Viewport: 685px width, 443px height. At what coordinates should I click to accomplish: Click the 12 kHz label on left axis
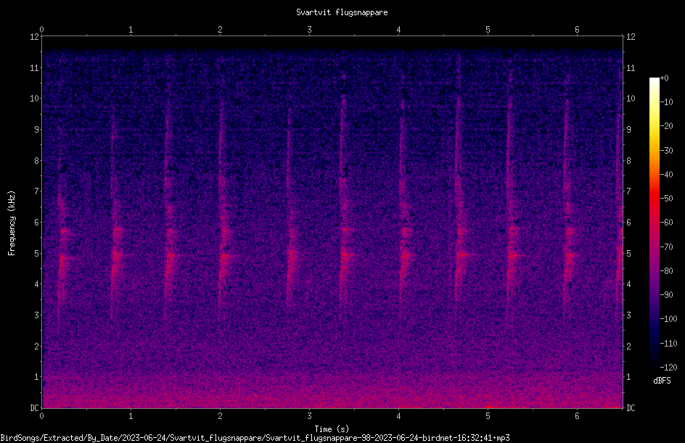(x=34, y=37)
